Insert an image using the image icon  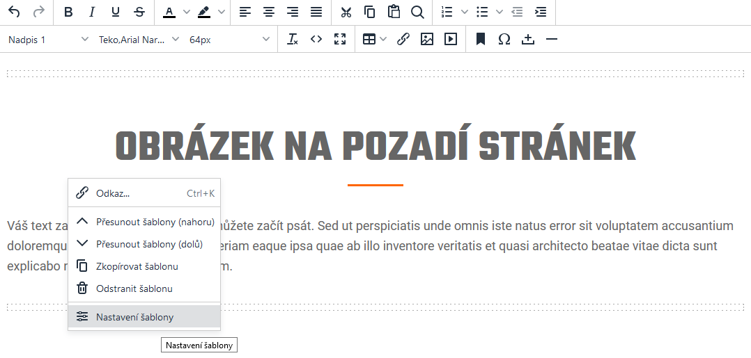pyautogui.click(x=427, y=40)
